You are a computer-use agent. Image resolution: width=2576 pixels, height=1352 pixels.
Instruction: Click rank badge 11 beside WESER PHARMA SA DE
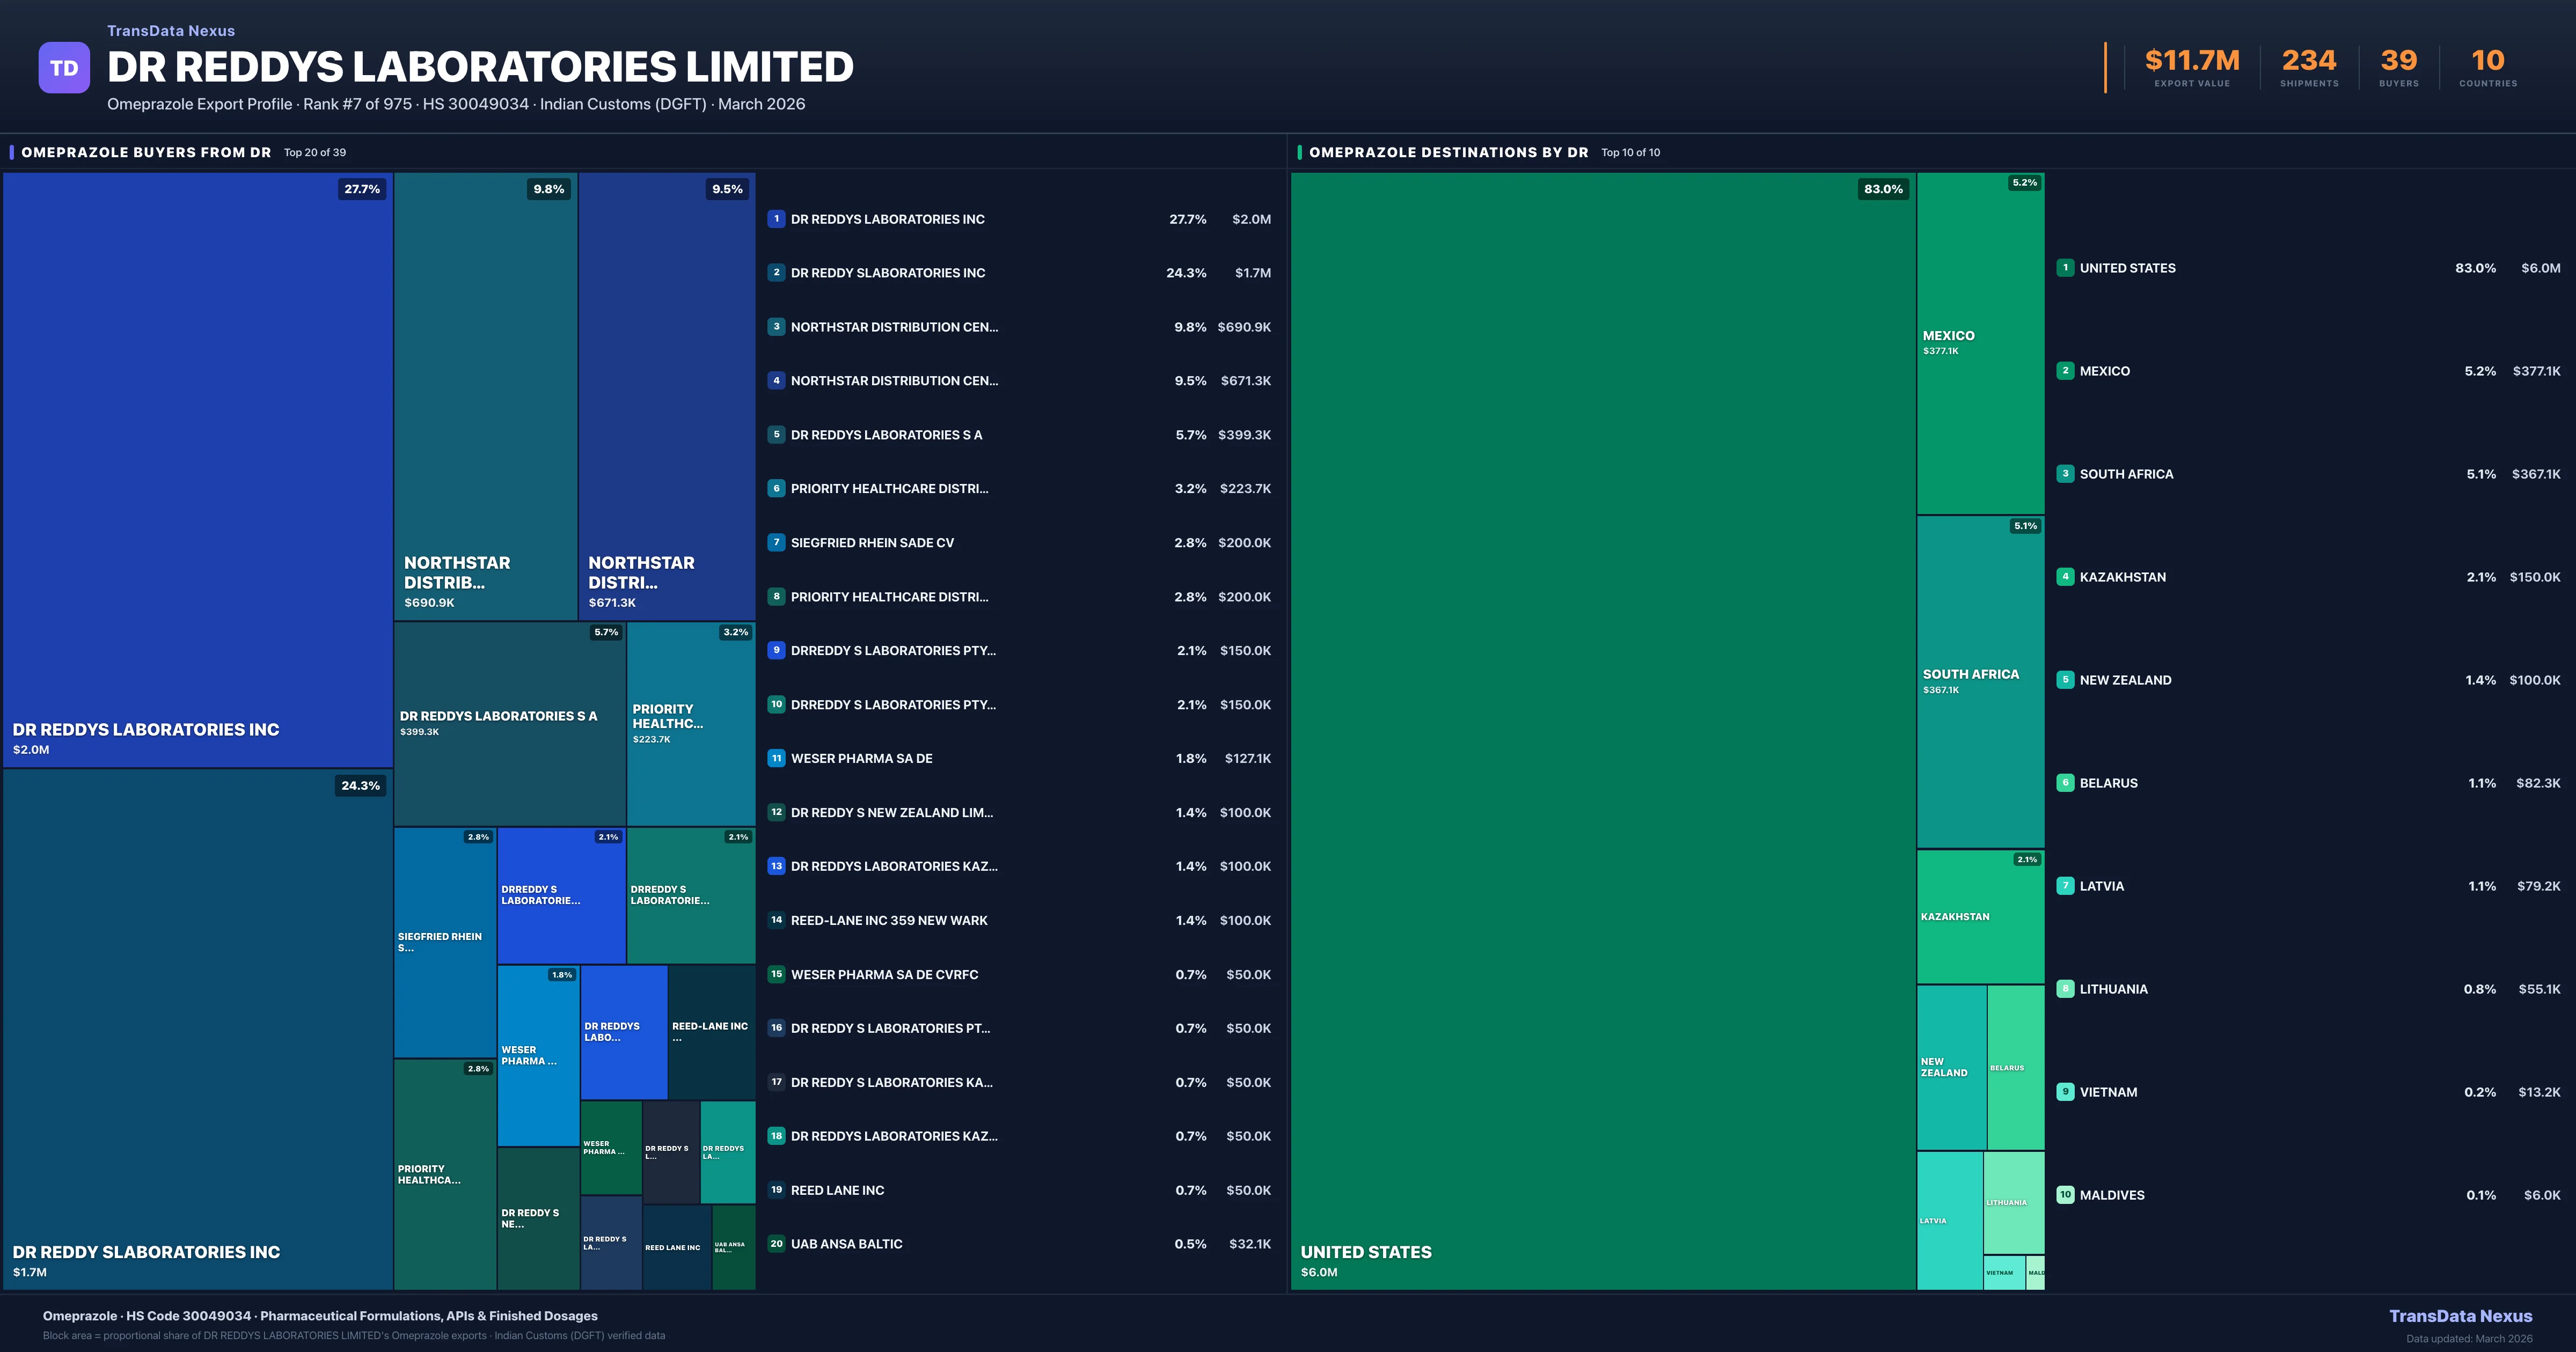point(776,758)
